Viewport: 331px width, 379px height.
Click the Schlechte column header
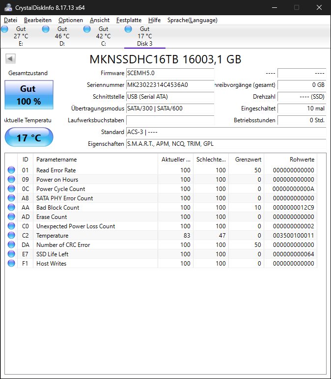coord(211,160)
